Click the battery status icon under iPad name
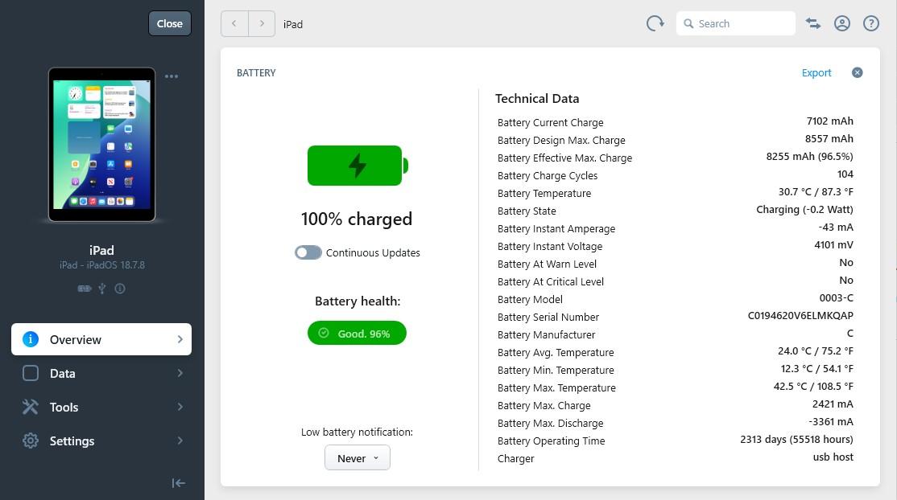Image resolution: width=897 pixels, height=500 pixels. (x=84, y=289)
